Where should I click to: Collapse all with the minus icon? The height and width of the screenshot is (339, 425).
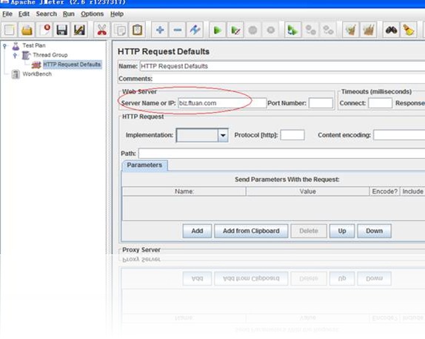[177, 30]
